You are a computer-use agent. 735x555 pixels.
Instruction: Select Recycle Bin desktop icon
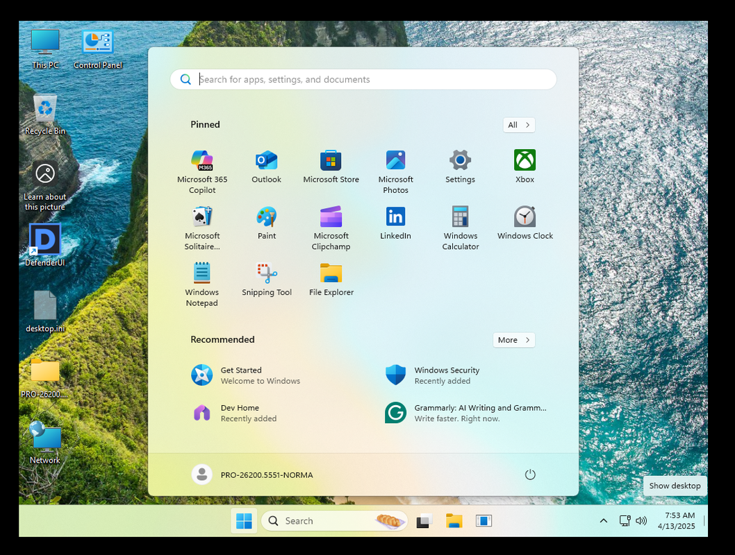45,114
